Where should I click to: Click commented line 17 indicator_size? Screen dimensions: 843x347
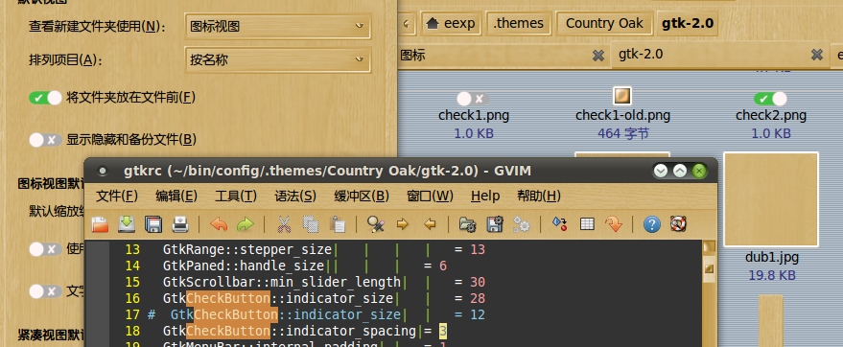316,314
